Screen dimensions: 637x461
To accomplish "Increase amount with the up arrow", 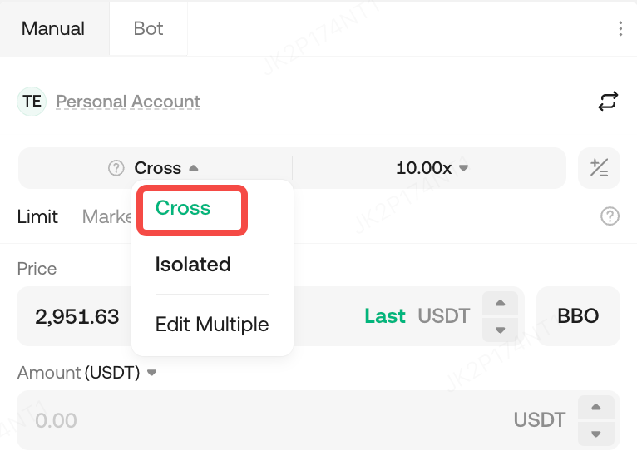I will point(595,407).
